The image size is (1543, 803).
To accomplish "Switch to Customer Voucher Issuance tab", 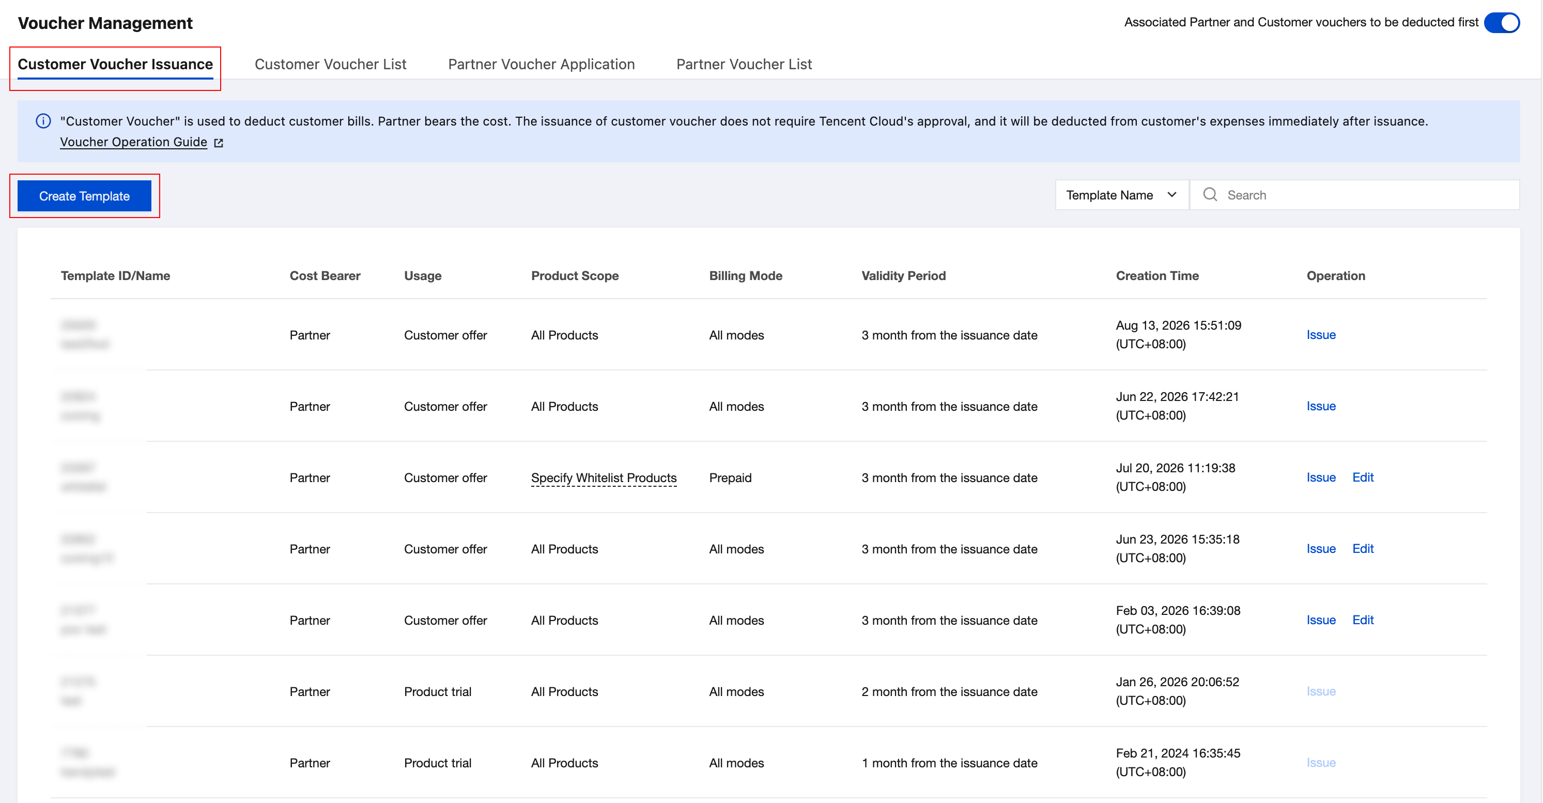I will [115, 64].
